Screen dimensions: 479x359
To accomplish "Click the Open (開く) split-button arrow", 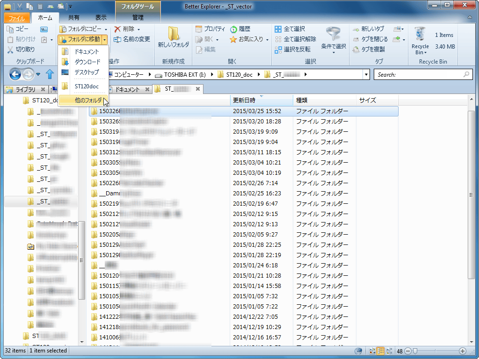I will click(217, 40).
